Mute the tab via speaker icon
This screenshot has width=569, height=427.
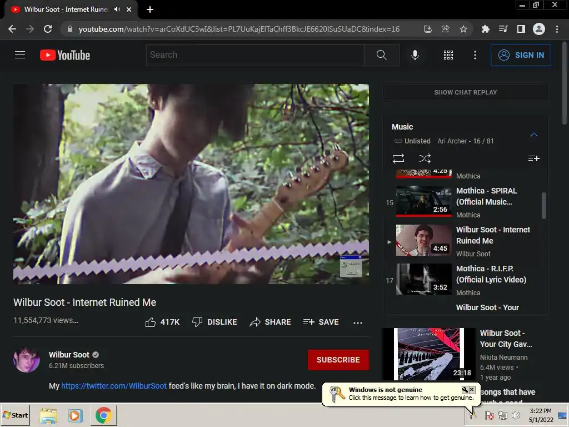coord(117,9)
